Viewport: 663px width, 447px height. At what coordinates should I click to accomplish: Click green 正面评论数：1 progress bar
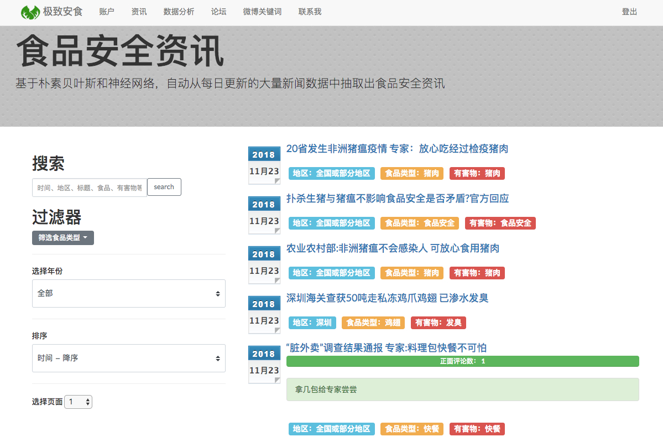[x=463, y=361]
